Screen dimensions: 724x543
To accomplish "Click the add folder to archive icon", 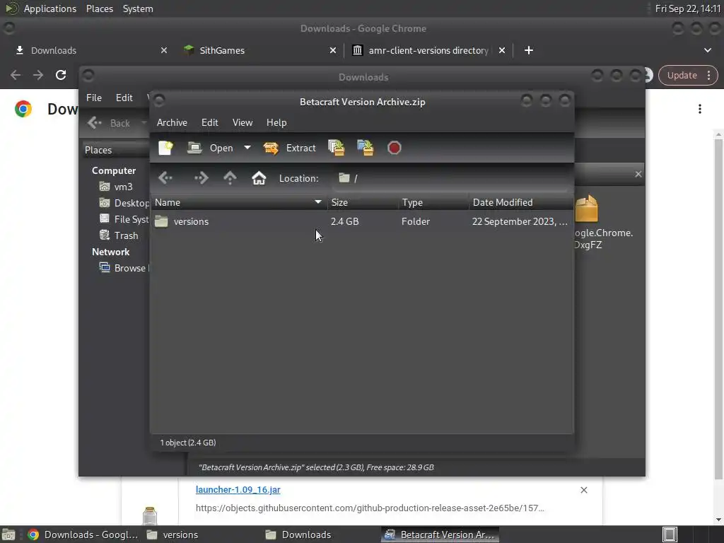I will pyautogui.click(x=366, y=148).
